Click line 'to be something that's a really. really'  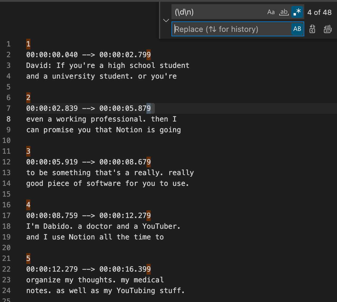[x=110, y=173]
